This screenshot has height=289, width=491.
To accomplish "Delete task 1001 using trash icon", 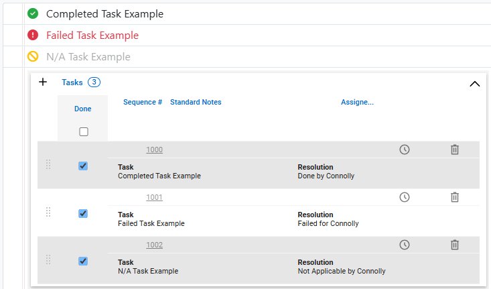I will point(455,197).
